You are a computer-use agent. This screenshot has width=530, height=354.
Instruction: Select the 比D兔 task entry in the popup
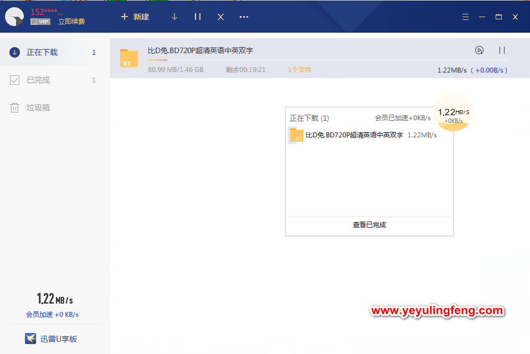point(369,135)
